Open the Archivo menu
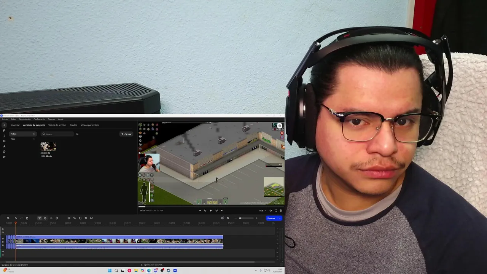Viewport: 487px width, 274px height. pyautogui.click(x=5, y=119)
